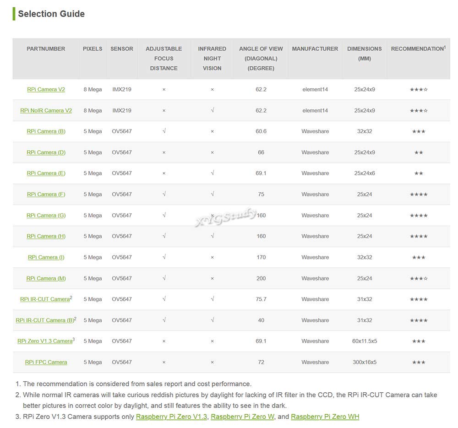Follow the Raspberry Pi Zero V1.3 footnote link
Screen dimensions: 458x428
click(x=171, y=417)
